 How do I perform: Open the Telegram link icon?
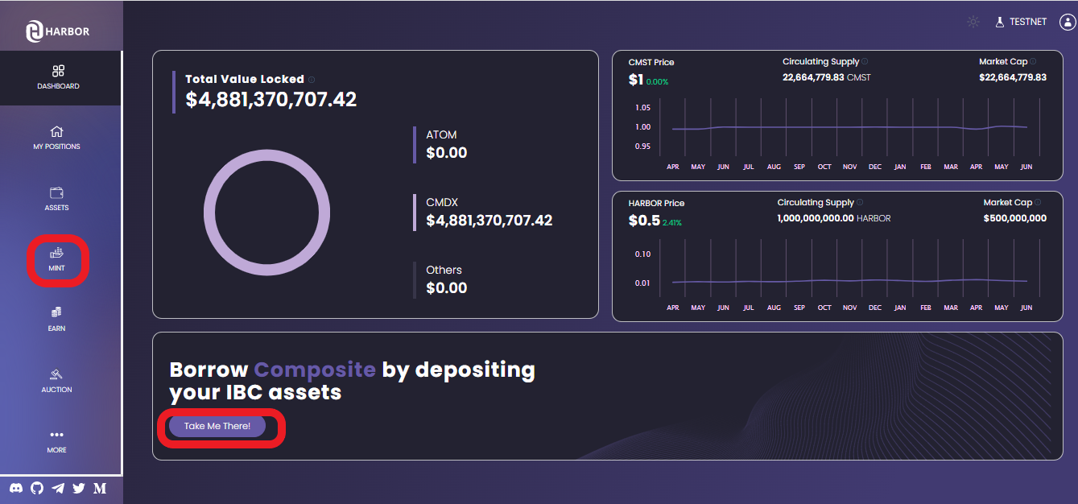58,488
